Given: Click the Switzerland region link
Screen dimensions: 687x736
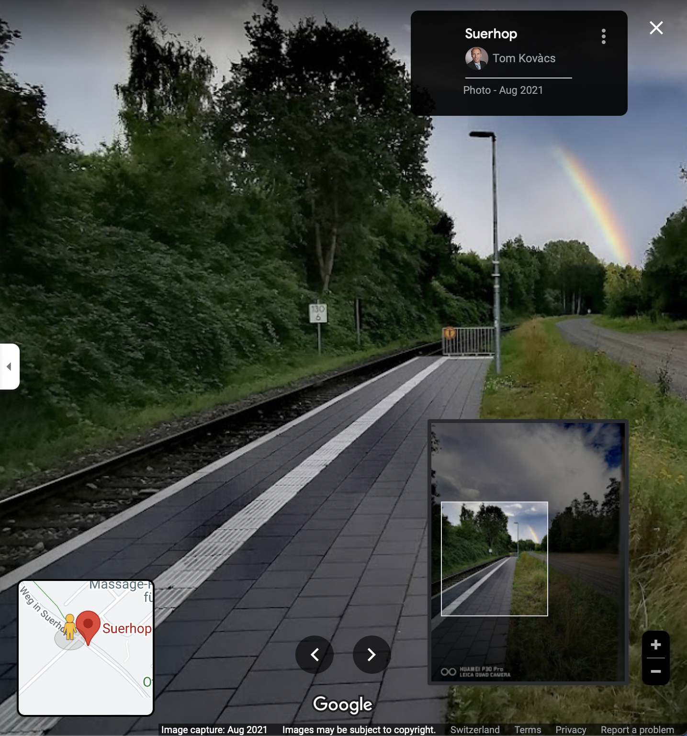Looking at the screenshot, I should (x=474, y=730).
